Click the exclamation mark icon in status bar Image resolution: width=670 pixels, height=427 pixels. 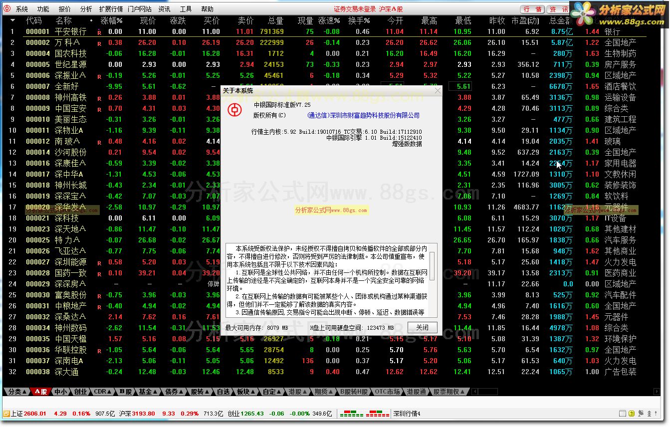656,414
